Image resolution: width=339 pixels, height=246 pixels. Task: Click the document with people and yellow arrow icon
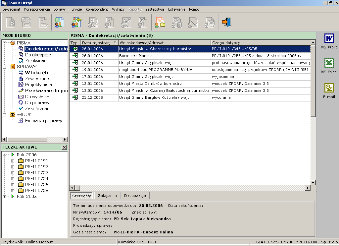coord(76,22)
